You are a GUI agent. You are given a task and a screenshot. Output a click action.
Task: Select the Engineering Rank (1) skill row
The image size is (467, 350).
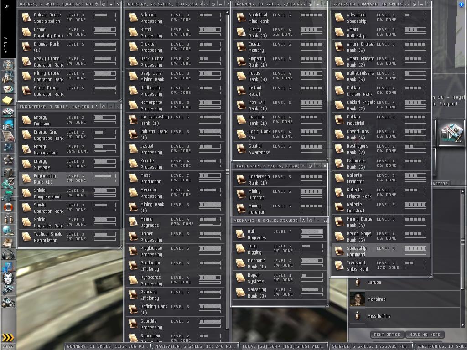tap(69, 179)
